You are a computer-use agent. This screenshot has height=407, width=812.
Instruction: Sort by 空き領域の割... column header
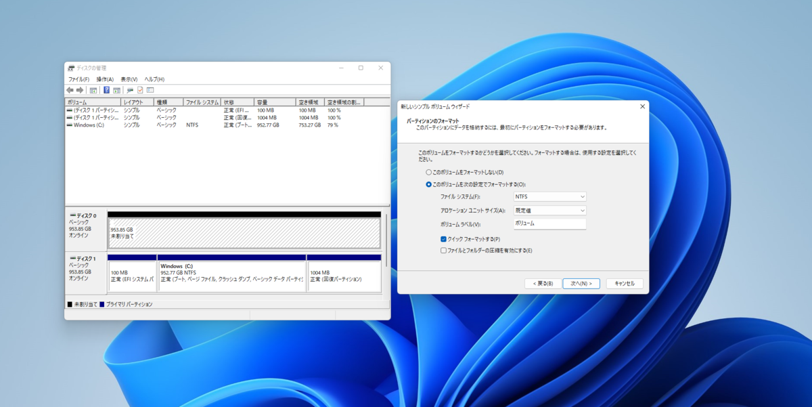pyautogui.click(x=344, y=102)
